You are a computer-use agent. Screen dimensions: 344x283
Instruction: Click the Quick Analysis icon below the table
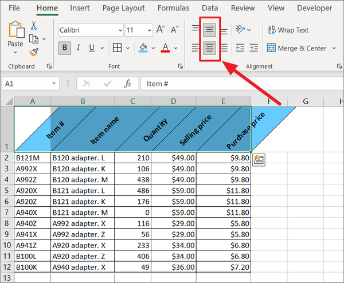(259, 160)
